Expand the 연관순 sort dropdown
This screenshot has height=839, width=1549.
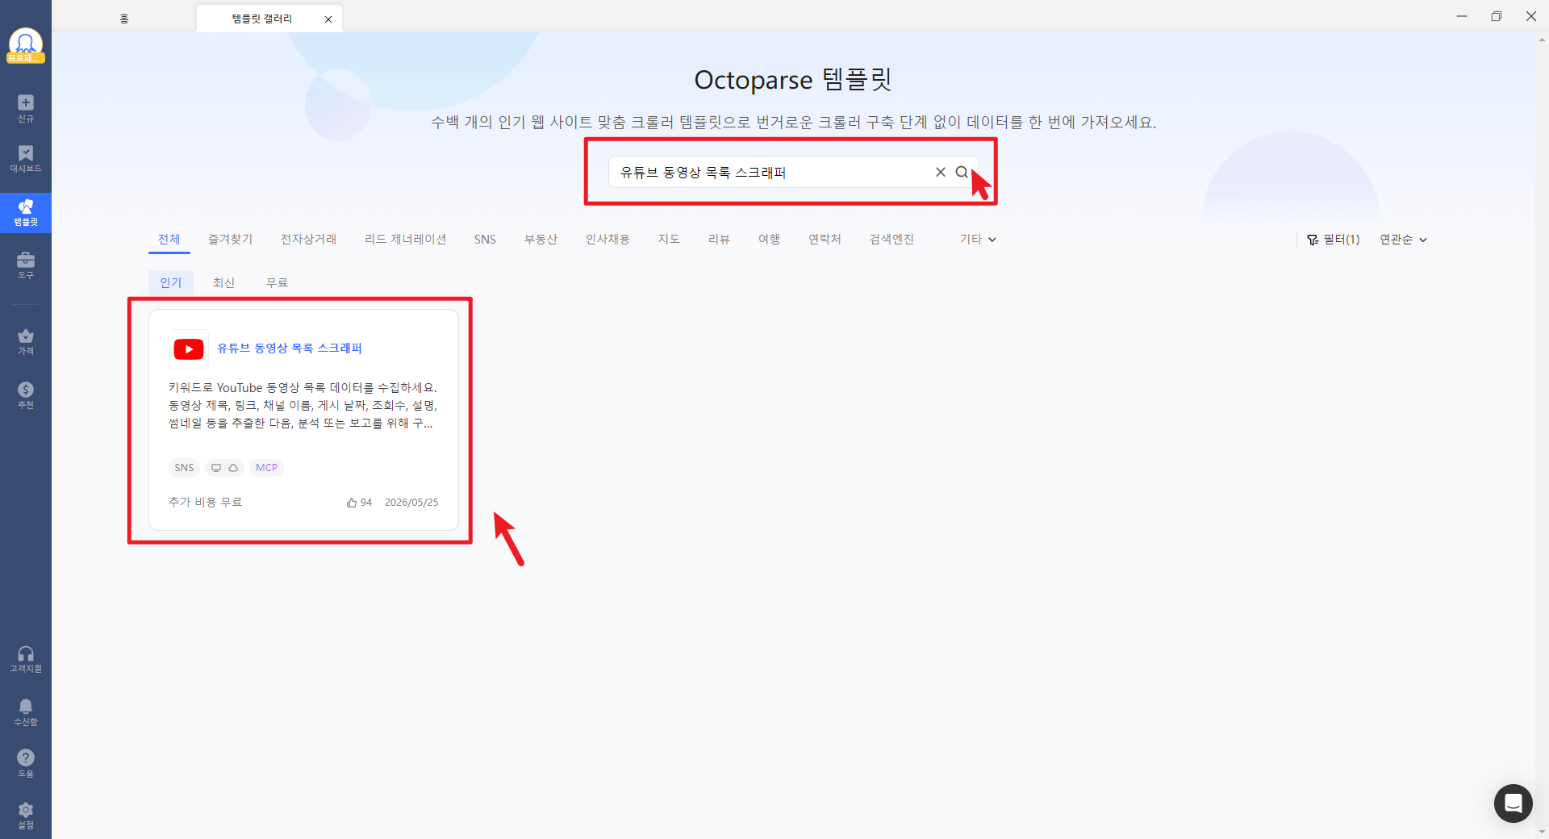point(1403,240)
